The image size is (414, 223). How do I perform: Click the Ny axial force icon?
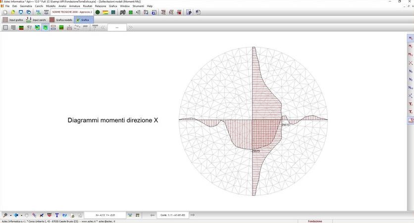coord(411,79)
